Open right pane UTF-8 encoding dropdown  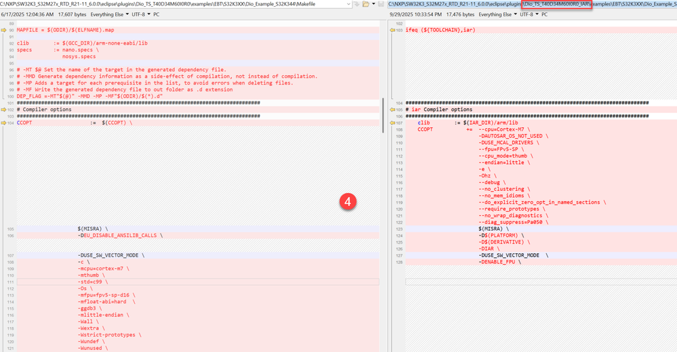(x=529, y=15)
